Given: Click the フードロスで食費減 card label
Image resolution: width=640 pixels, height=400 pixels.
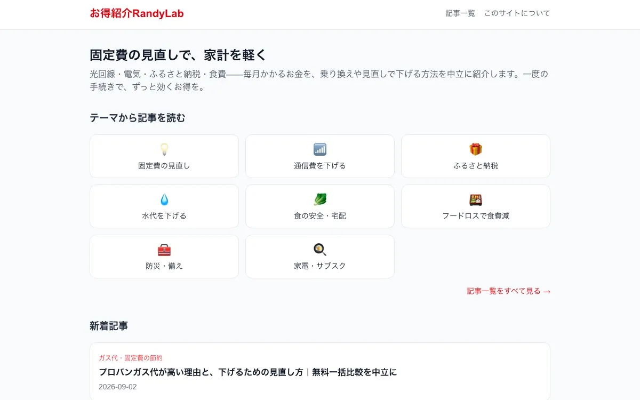Looking at the screenshot, I should pos(476,216).
